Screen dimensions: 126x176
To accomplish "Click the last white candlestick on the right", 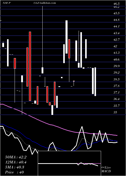I will [x=95, y=82].
